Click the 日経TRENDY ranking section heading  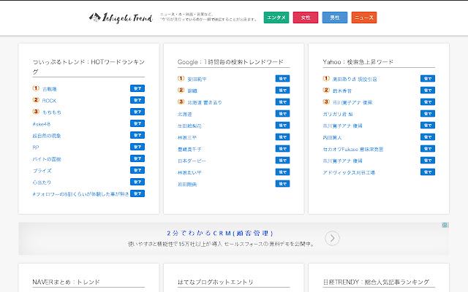(376, 282)
